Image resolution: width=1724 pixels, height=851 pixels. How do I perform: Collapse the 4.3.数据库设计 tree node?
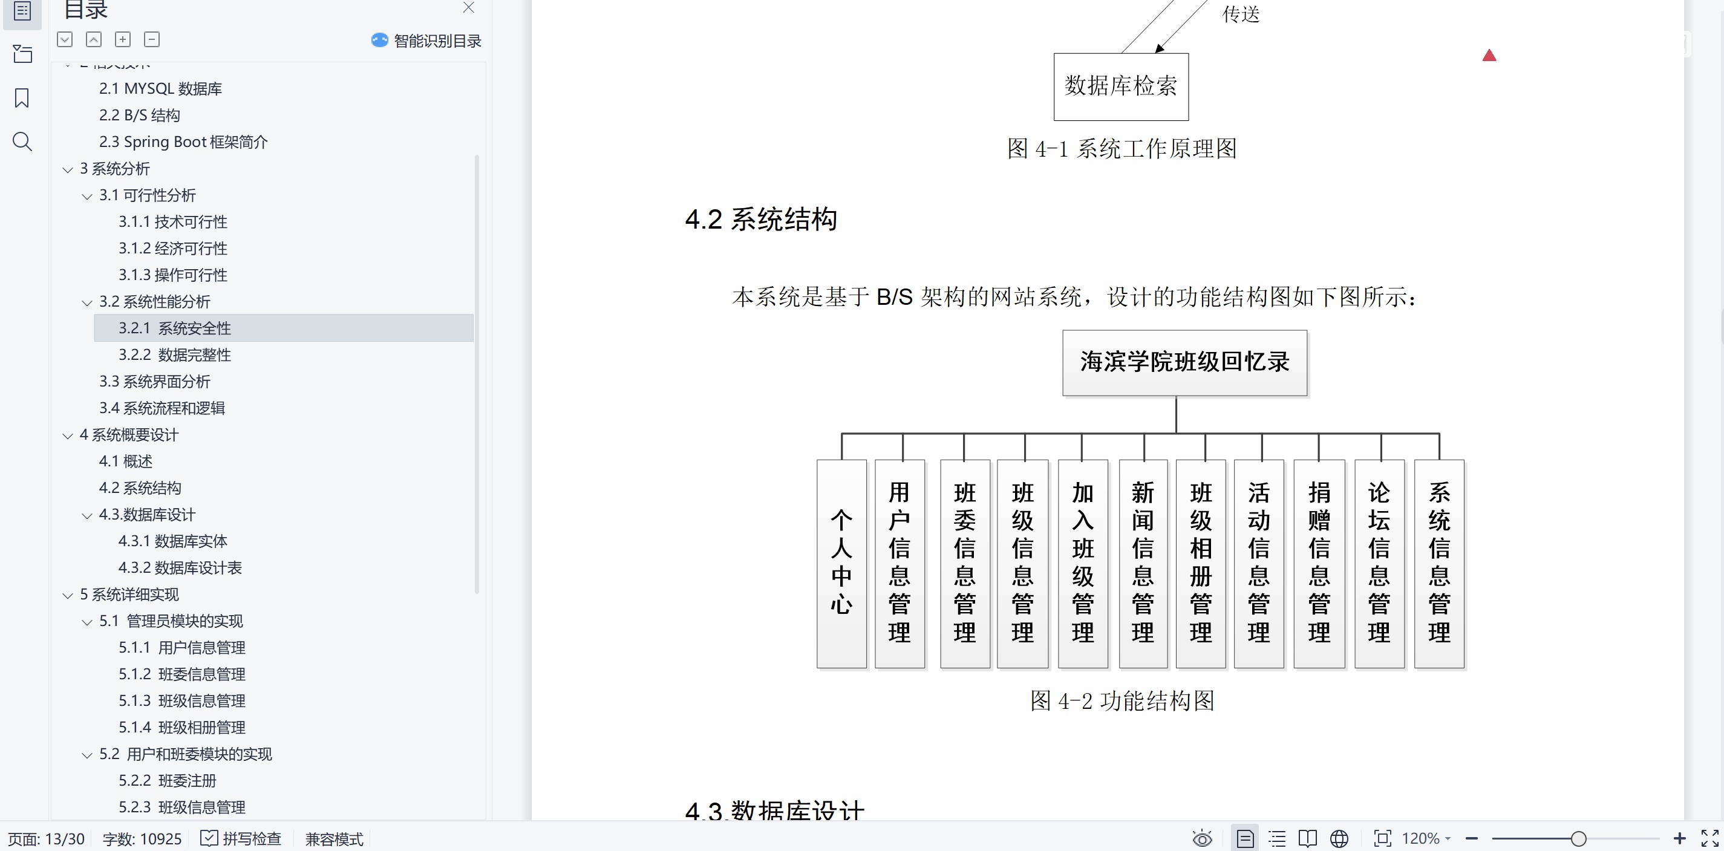pos(87,515)
